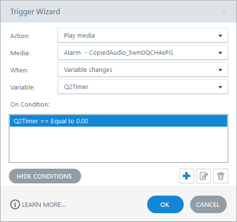
Task: Click Cancel to discard the trigger
Action: 208,204
